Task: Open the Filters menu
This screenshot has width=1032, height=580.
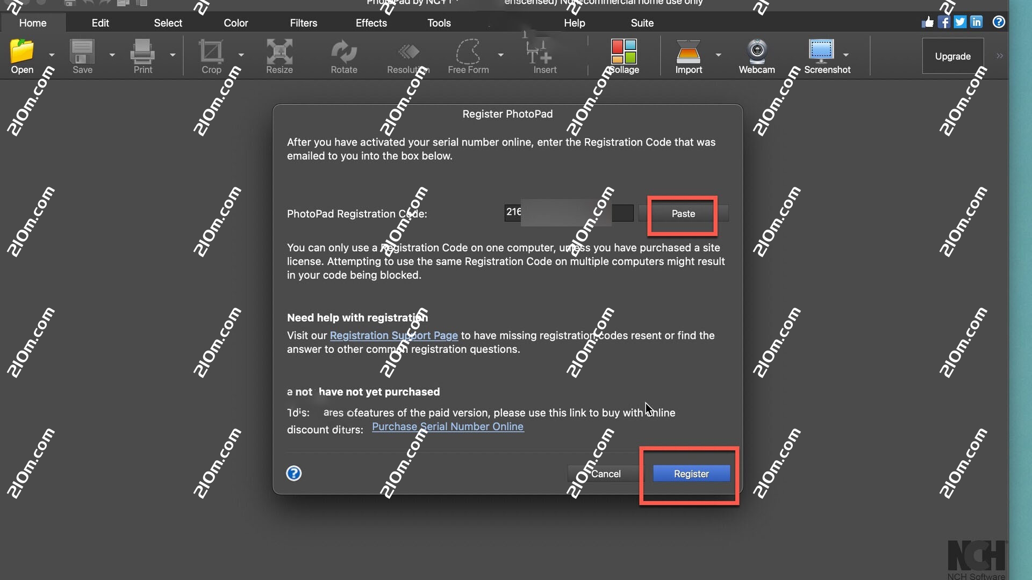Action: click(304, 23)
